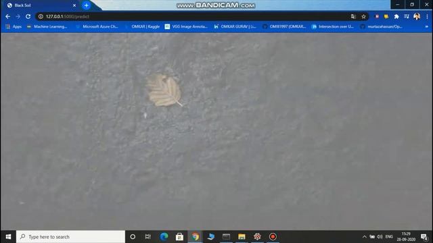Open the VGG Image Annotator bookmark
Image resolution: width=433 pixels, height=243 pixels.
[x=186, y=26]
